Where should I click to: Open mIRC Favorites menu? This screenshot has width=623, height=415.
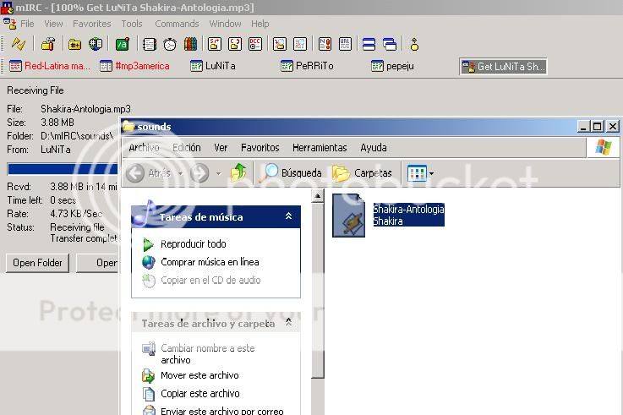[92, 24]
